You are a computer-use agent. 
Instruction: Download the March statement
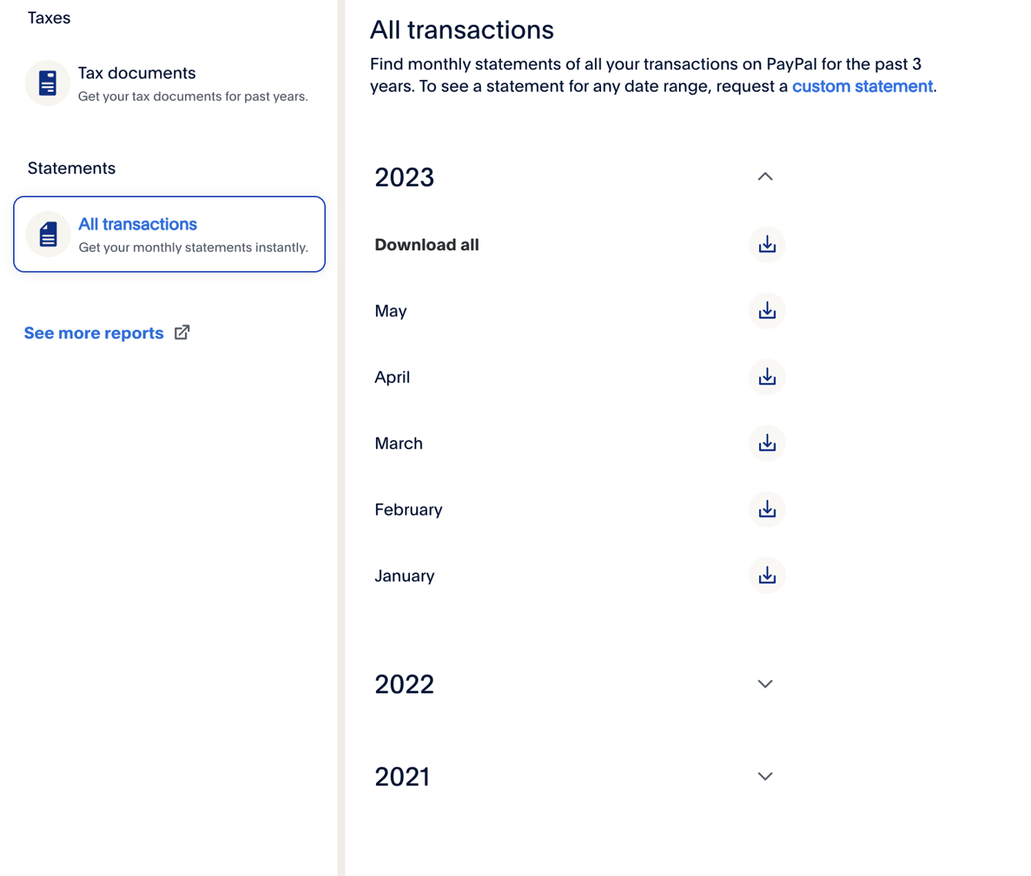coord(767,444)
